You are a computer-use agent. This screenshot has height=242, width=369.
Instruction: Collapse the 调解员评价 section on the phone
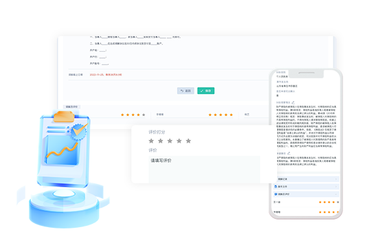click(x=306, y=194)
